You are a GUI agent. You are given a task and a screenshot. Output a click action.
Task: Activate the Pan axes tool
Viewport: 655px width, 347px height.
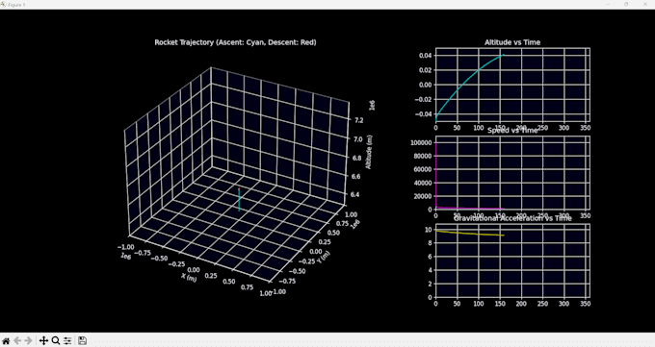(x=43, y=340)
